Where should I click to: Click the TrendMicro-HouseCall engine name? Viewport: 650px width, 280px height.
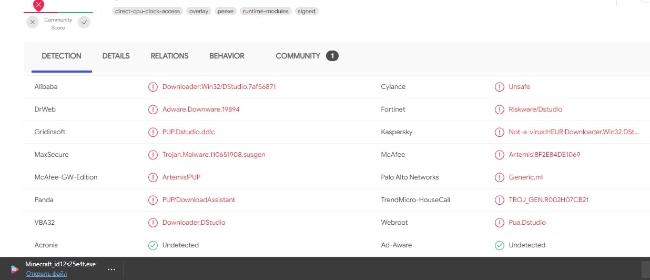pyautogui.click(x=415, y=200)
